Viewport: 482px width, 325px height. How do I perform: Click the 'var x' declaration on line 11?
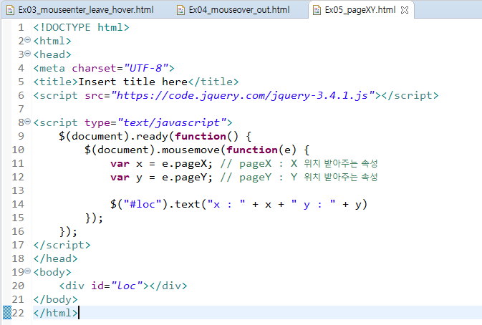click(x=126, y=163)
